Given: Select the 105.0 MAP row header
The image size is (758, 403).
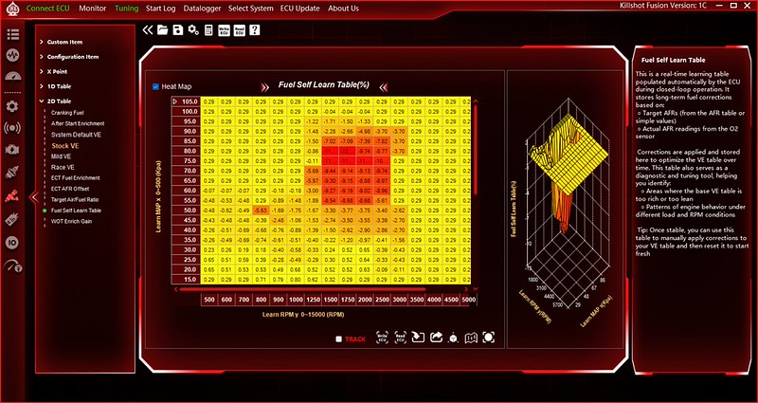Looking at the screenshot, I should [186, 101].
